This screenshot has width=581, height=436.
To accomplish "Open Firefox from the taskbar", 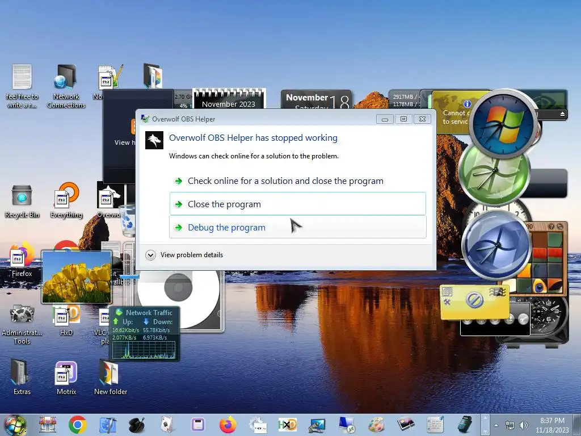I will pos(228,425).
